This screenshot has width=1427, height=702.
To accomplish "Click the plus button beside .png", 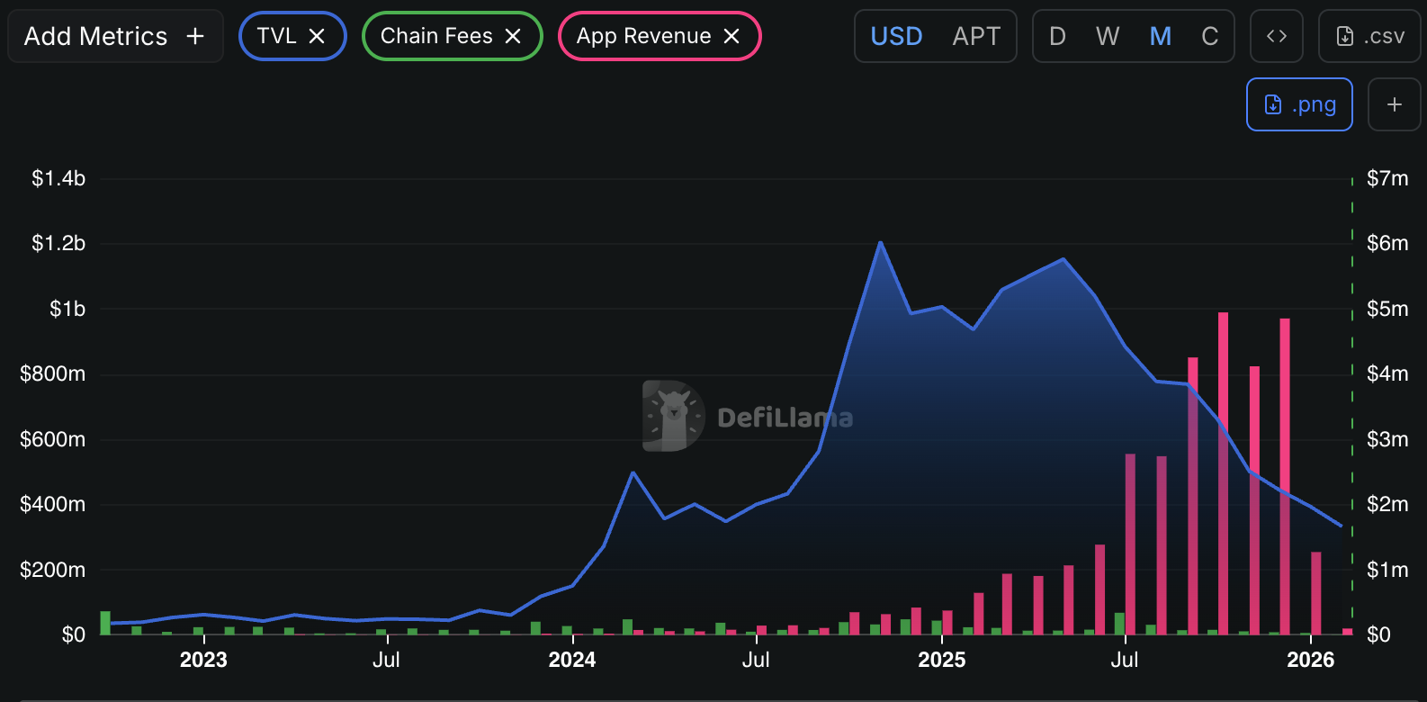I will 1394,104.
